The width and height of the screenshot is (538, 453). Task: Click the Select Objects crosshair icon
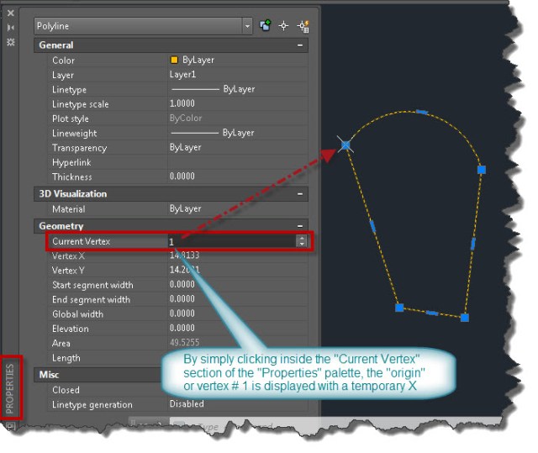pos(283,26)
